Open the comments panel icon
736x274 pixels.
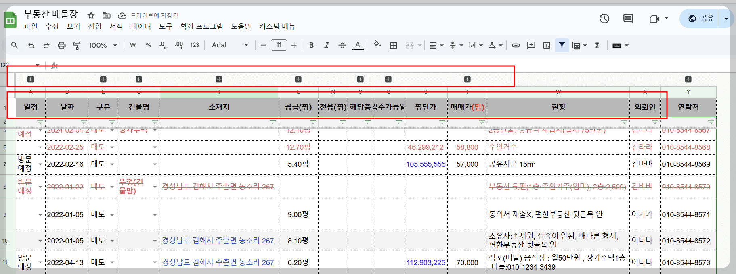click(628, 19)
